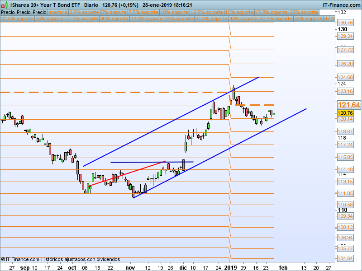
Task: Select the 15% soporte indicator label
Action: click(239, 12)
